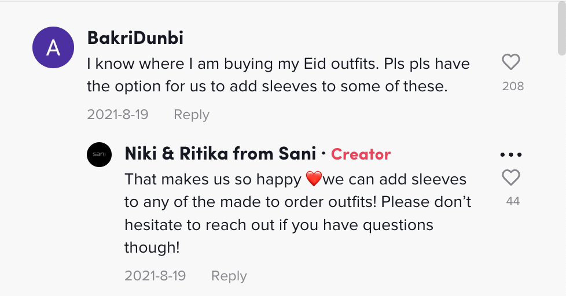Viewport: 566px width, 296px height.
Task: Click 'hesitate to reach out' reply line
Action: (278, 224)
